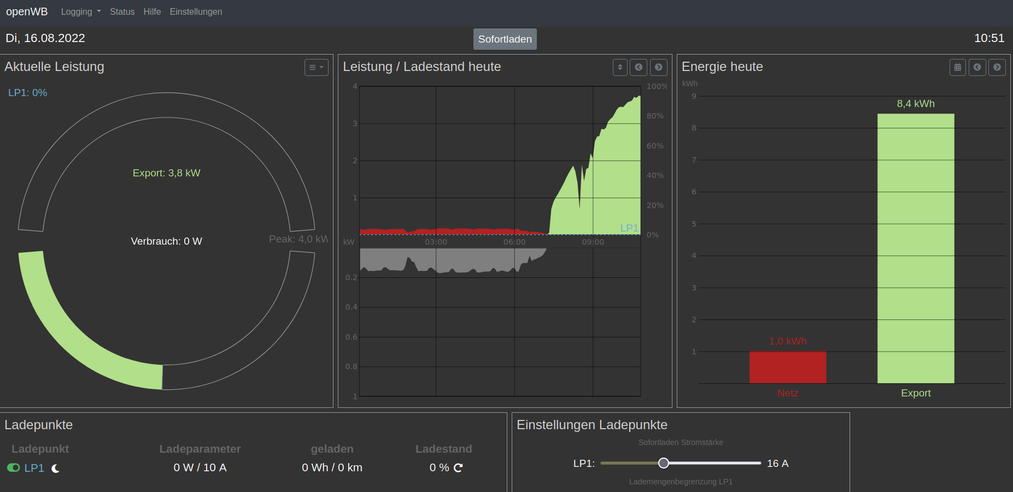Click the Sofortladen charge mode button

(x=505, y=39)
